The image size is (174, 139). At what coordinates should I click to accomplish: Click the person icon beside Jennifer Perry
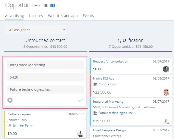pyautogui.click(x=10, y=126)
